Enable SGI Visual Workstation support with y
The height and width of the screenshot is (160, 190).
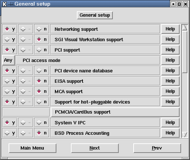(10, 39)
